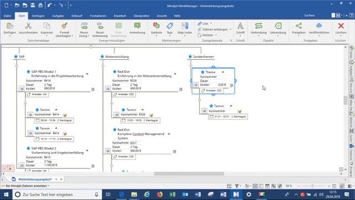Add an Umrandung boundary to the topic

278,26
